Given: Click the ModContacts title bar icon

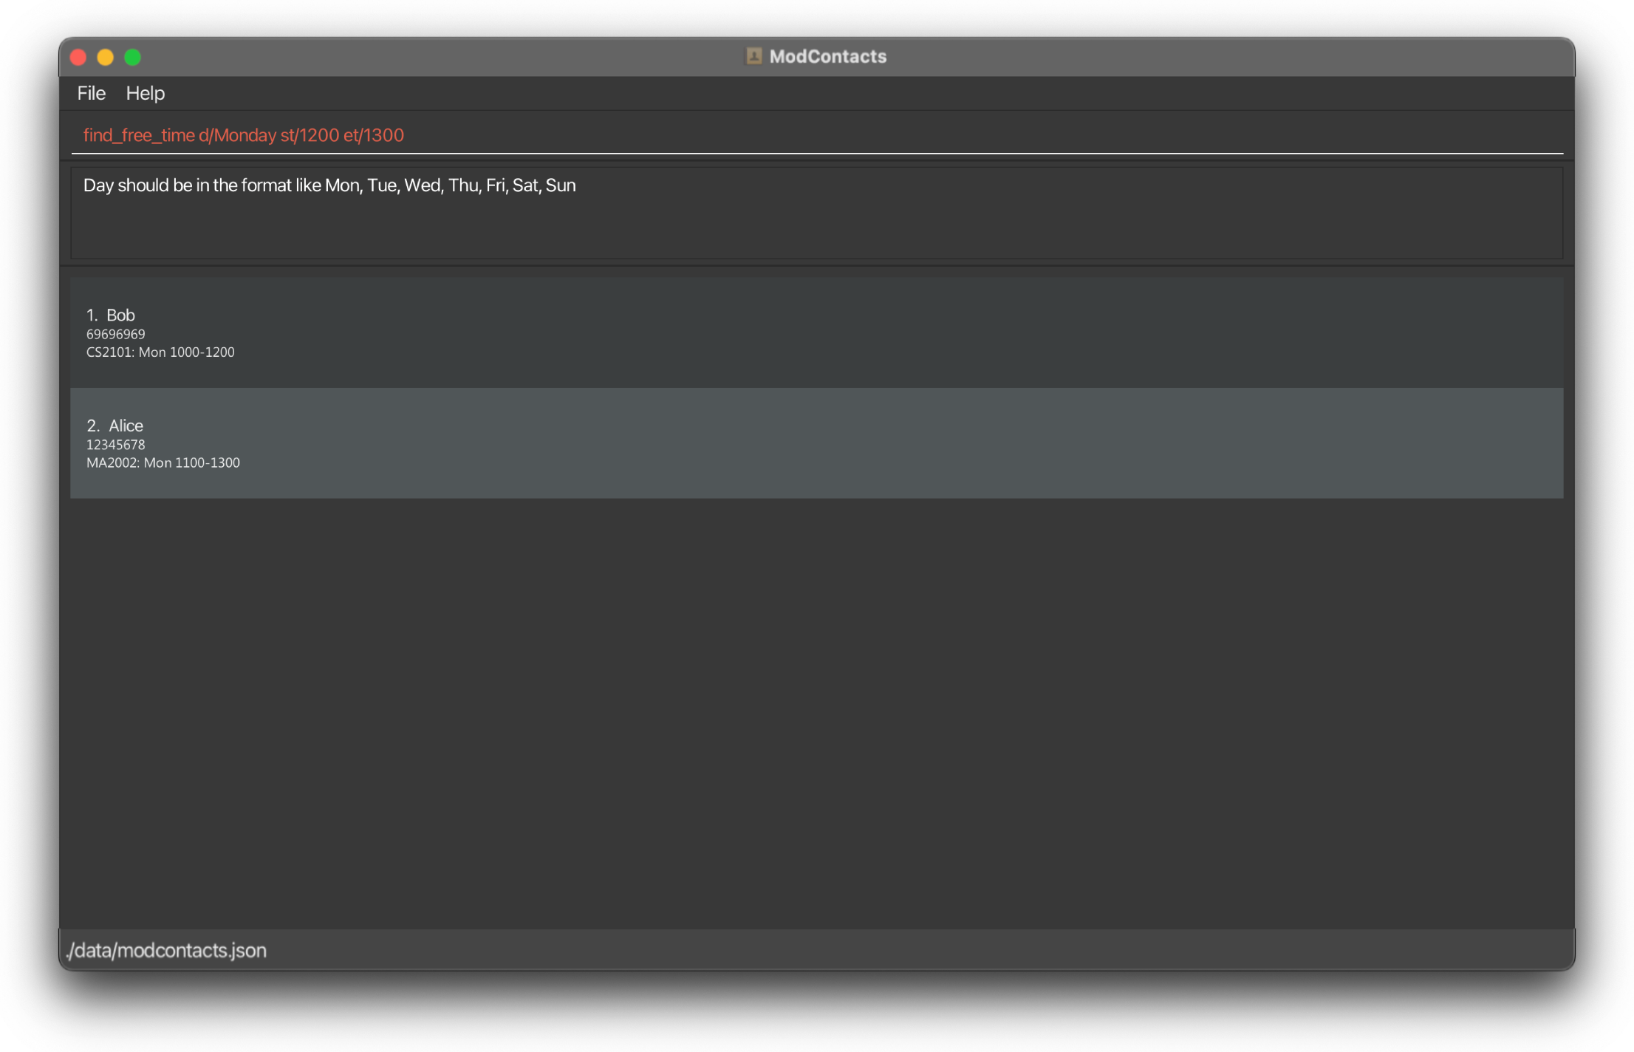Looking at the screenshot, I should point(753,56).
